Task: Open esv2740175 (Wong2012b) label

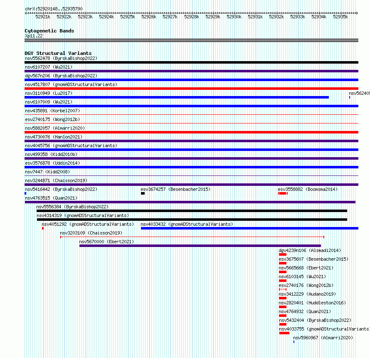Action: tap(52, 119)
